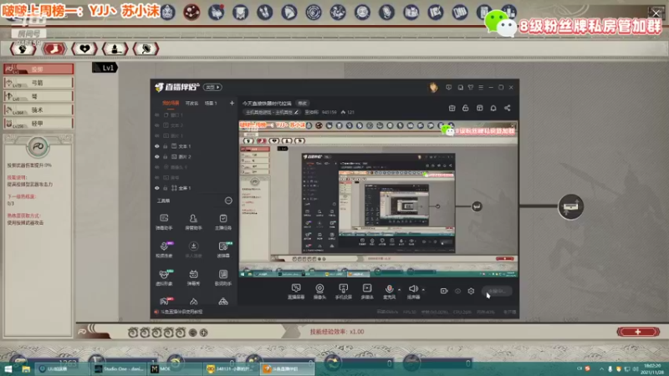Add a 摄像头 camera source
669x376 pixels.
point(319,292)
